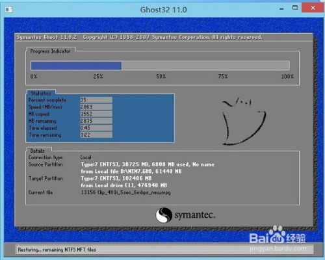Click the Ghost mascot drawing

click(244, 121)
